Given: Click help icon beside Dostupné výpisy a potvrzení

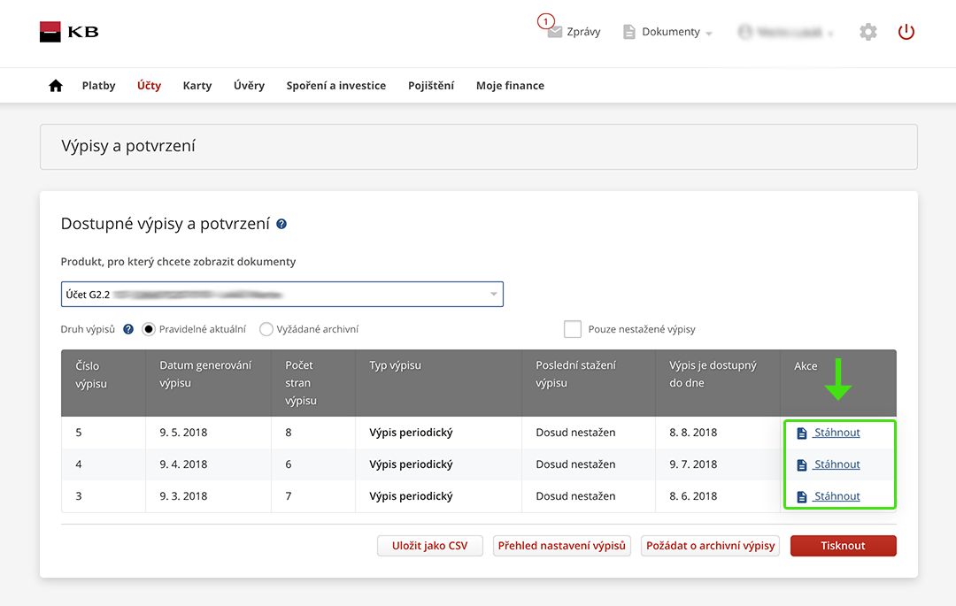Looking at the screenshot, I should [x=281, y=225].
